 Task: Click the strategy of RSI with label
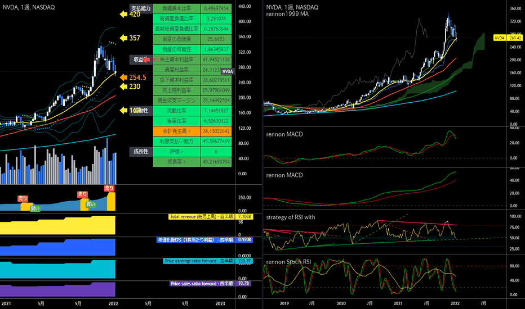tap(290, 217)
